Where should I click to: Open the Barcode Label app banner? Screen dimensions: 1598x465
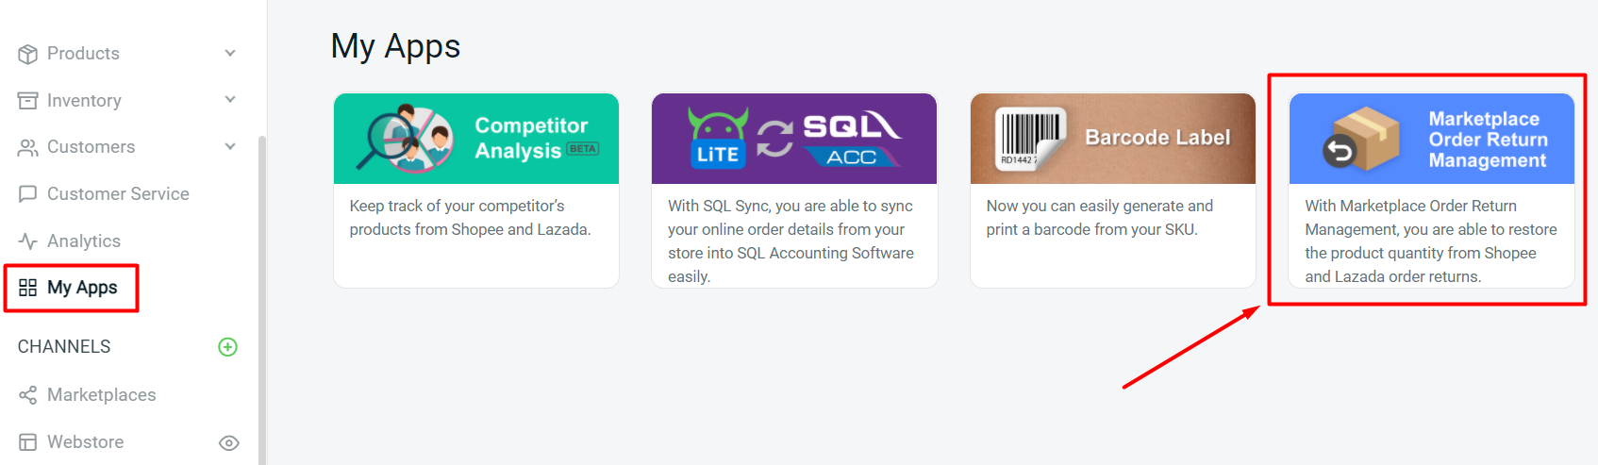coord(1113,139)
